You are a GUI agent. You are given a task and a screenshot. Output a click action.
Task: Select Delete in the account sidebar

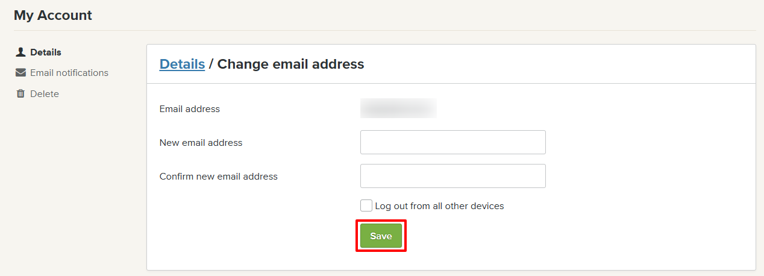(x=45, y=94)
